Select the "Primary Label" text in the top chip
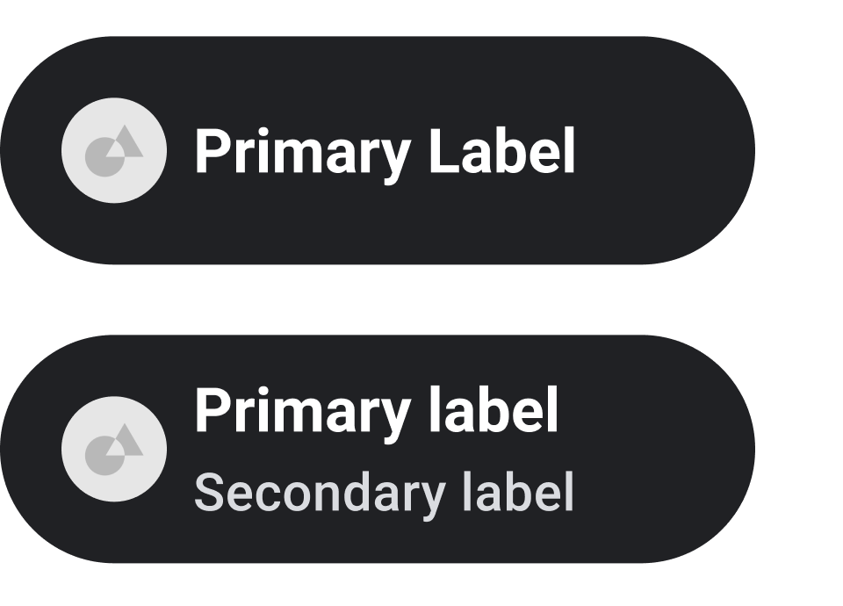This screenshot has width=843, height=606. point(384,152)
